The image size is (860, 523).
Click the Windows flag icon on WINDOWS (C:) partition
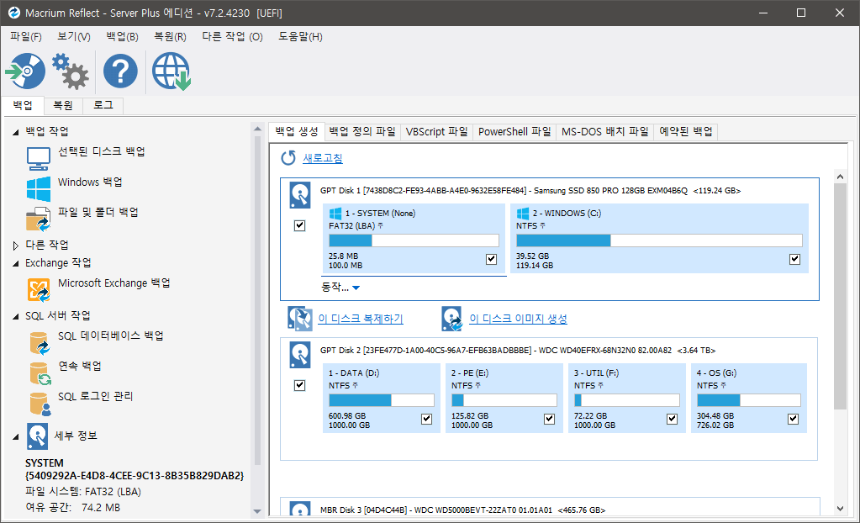coord(523,213)
